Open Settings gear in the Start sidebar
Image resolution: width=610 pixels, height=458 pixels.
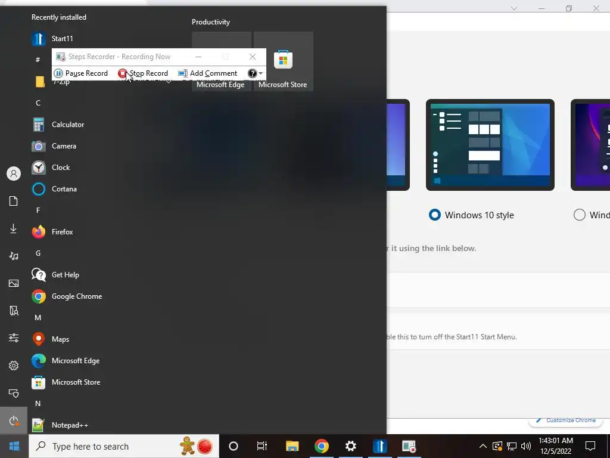pos(14,366)
